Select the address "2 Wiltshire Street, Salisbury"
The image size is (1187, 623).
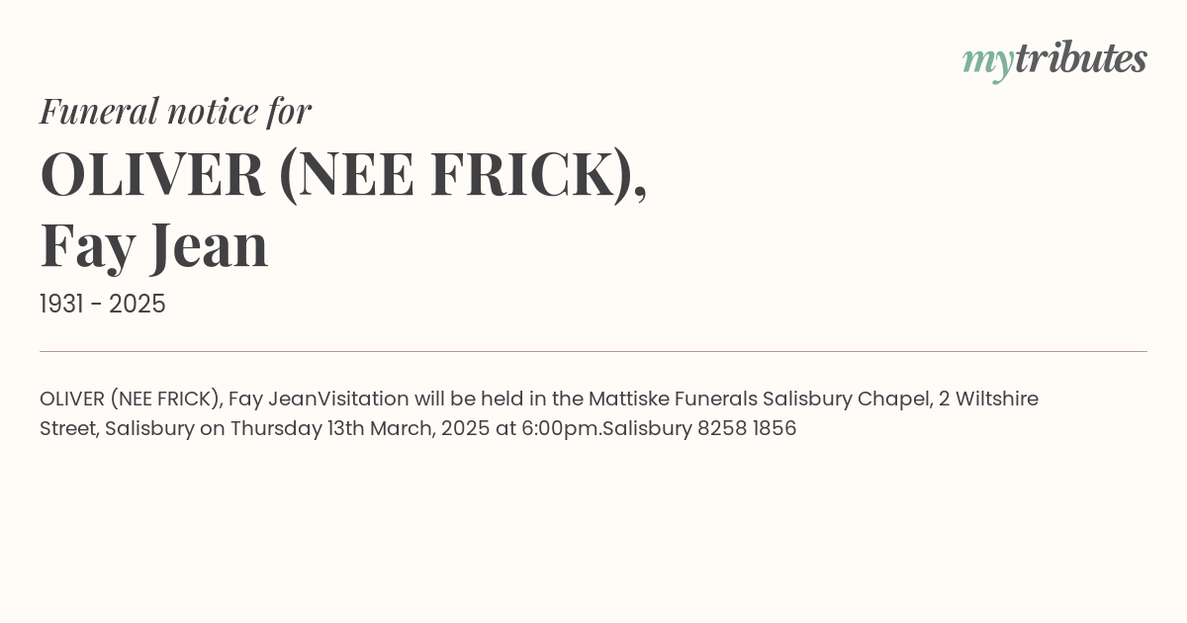(x=539, y=413)
